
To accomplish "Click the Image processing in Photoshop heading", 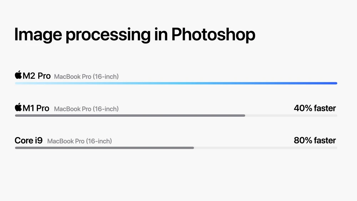I will [135, 35].
